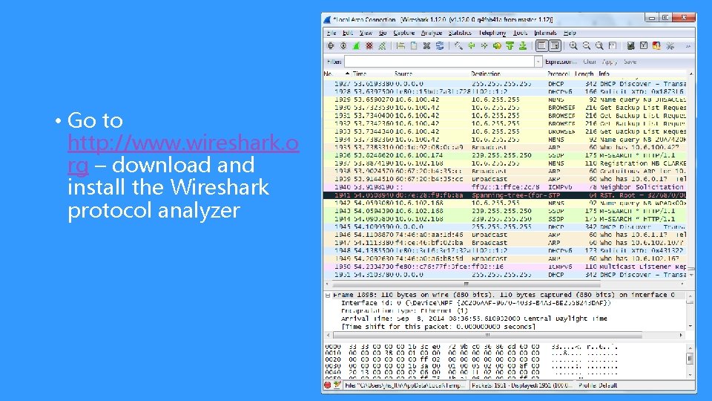Screen dimensions: 712x401
Task: Reload this capture file icon
Action: [440, 46]
